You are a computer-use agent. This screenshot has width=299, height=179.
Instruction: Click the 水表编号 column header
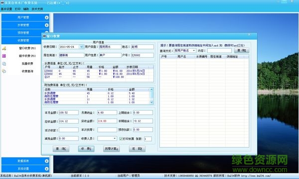click(x=202, y=57)
